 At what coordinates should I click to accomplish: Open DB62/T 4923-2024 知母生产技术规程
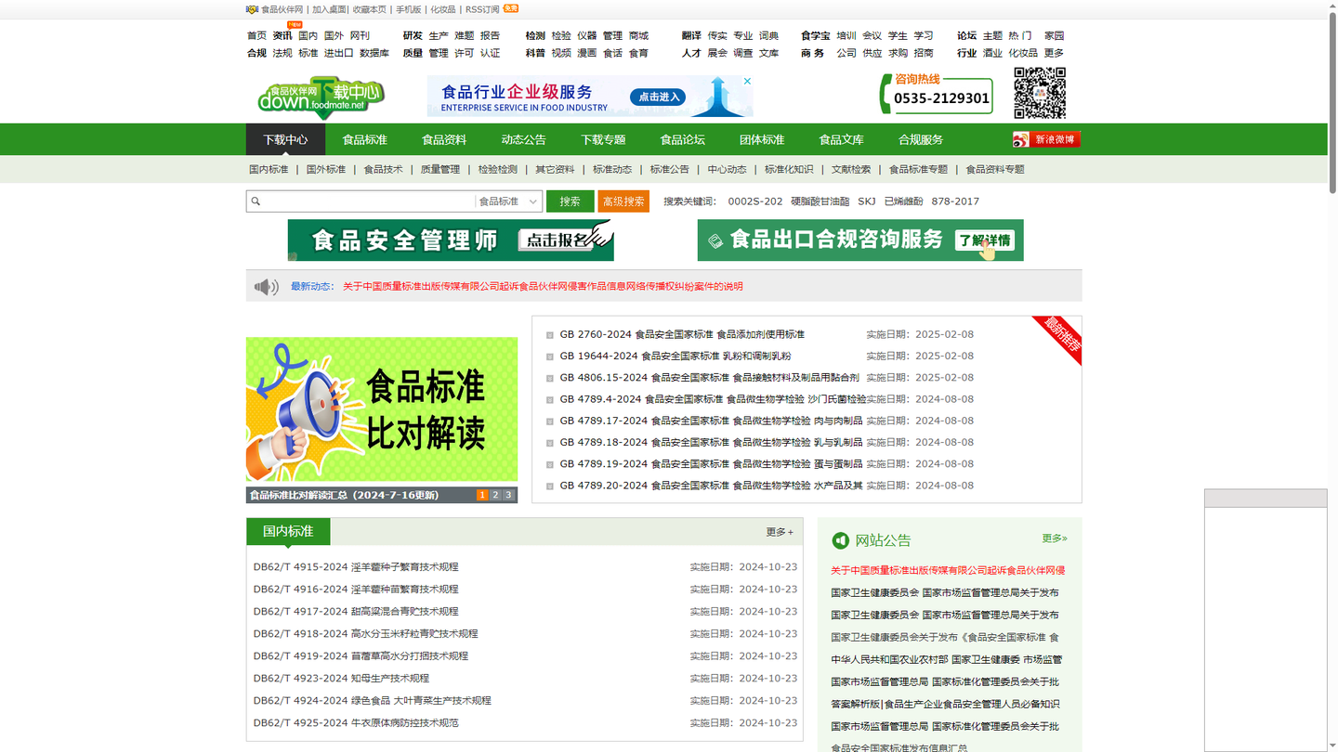(341, 679)
